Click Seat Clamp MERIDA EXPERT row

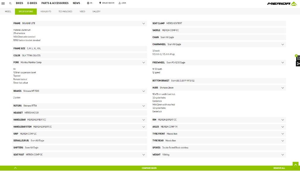[x=219, y=23]
